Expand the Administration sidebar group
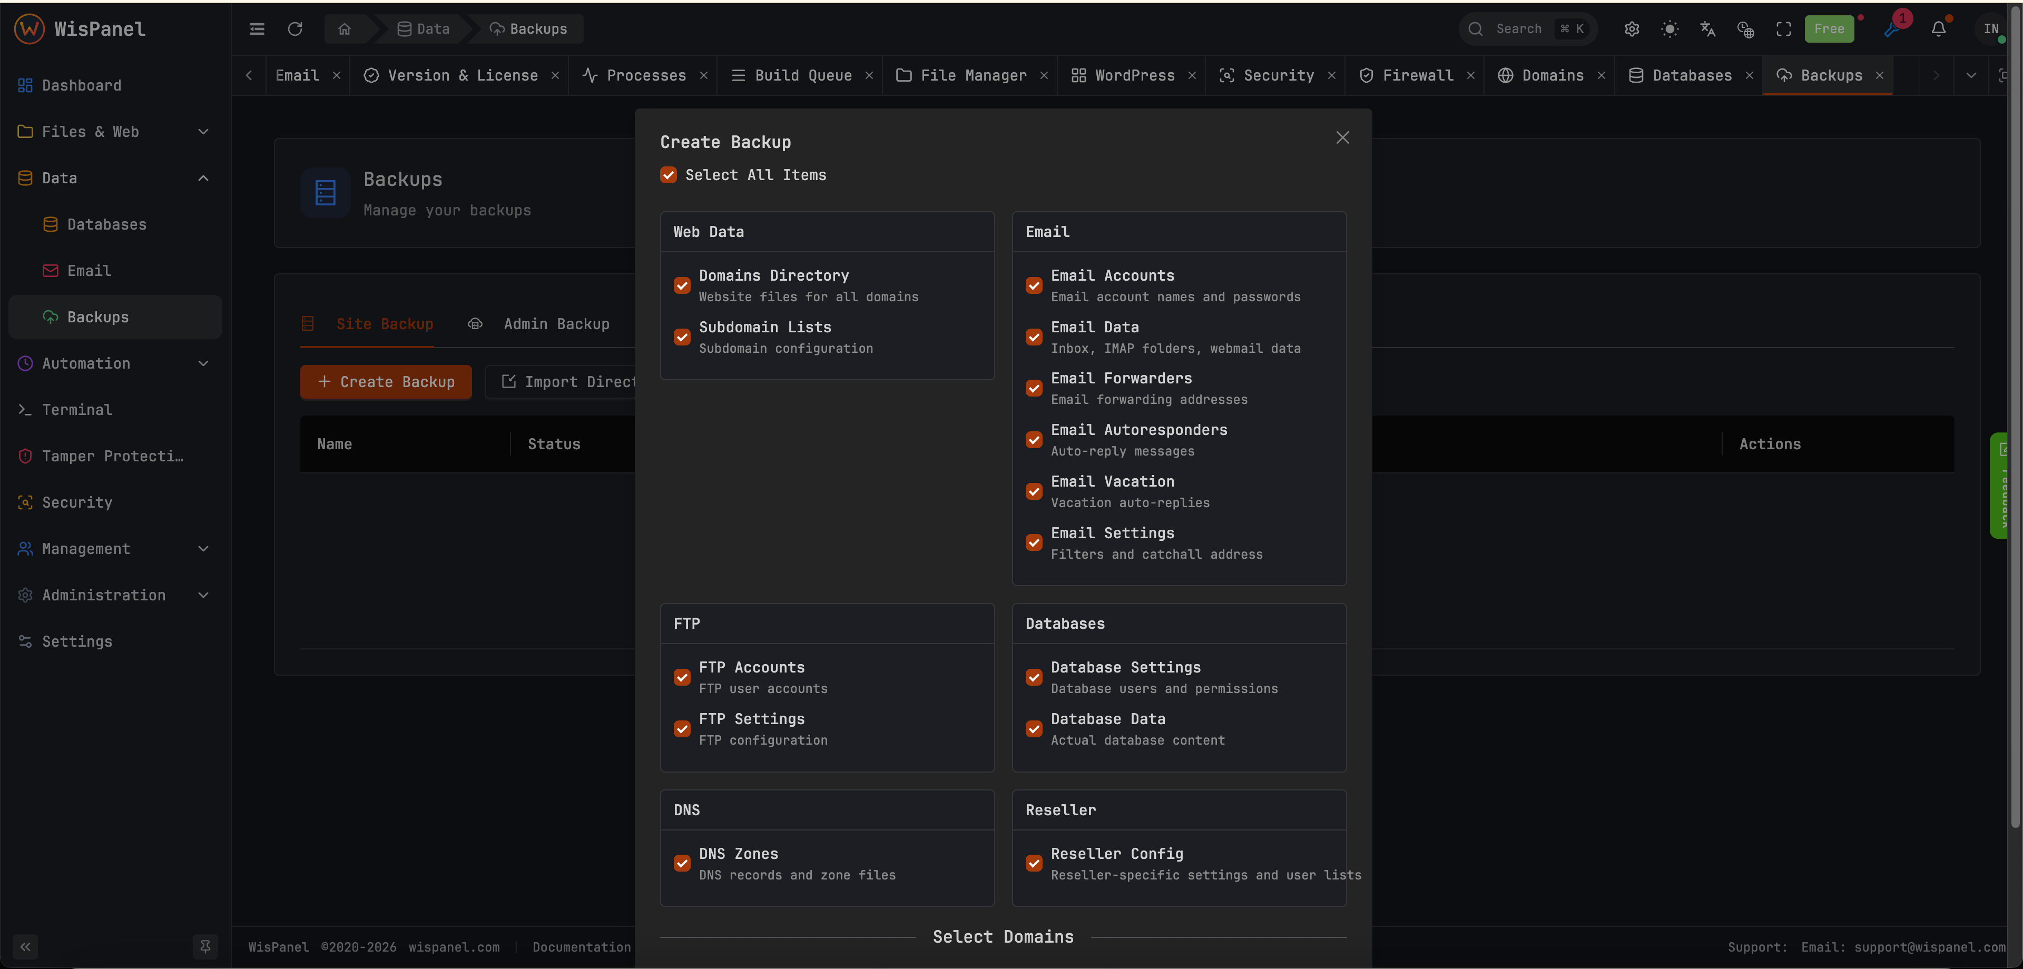2023x969 pixels. [115, 595]
